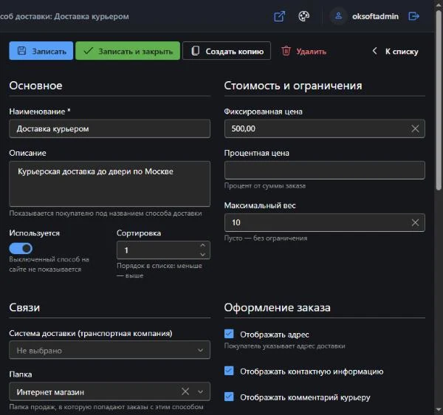This screenshot has height=415, width=443.
Task: Clear the Максимальный вес value
Action: 415,222
